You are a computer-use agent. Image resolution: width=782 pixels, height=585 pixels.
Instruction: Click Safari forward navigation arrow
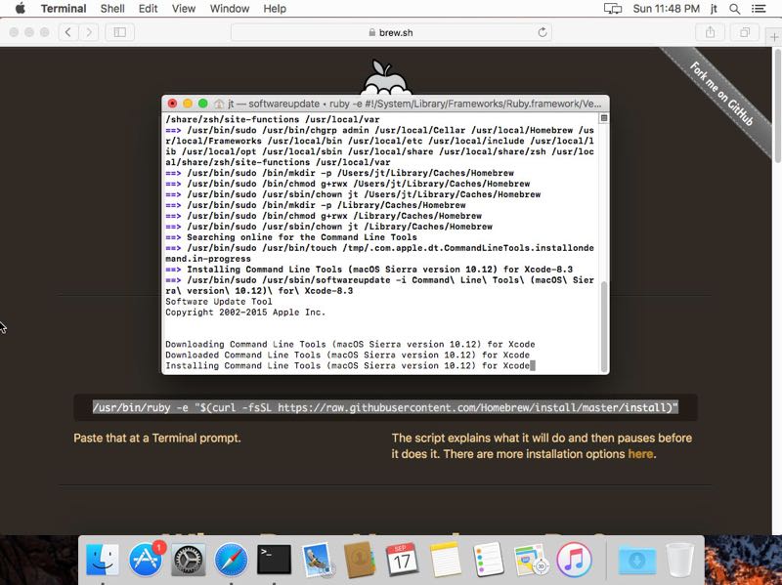89,32
